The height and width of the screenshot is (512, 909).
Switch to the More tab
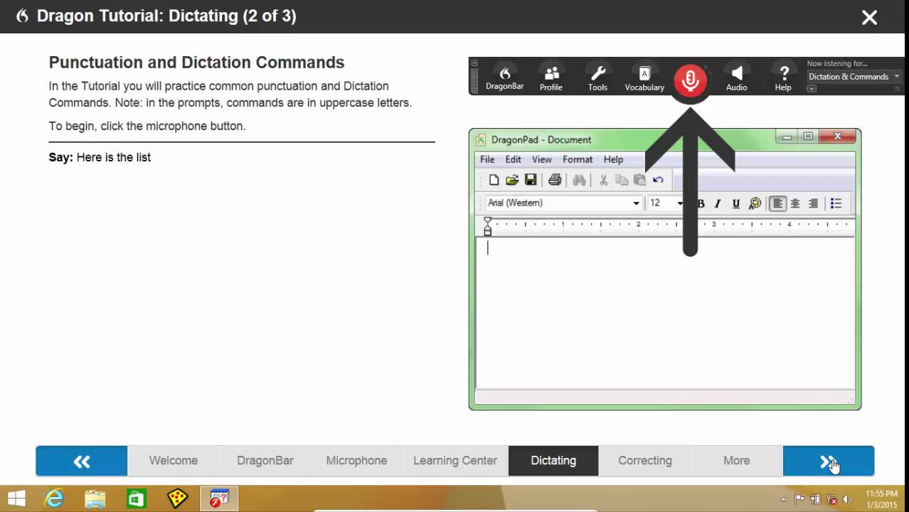click(x=737, y=461)
